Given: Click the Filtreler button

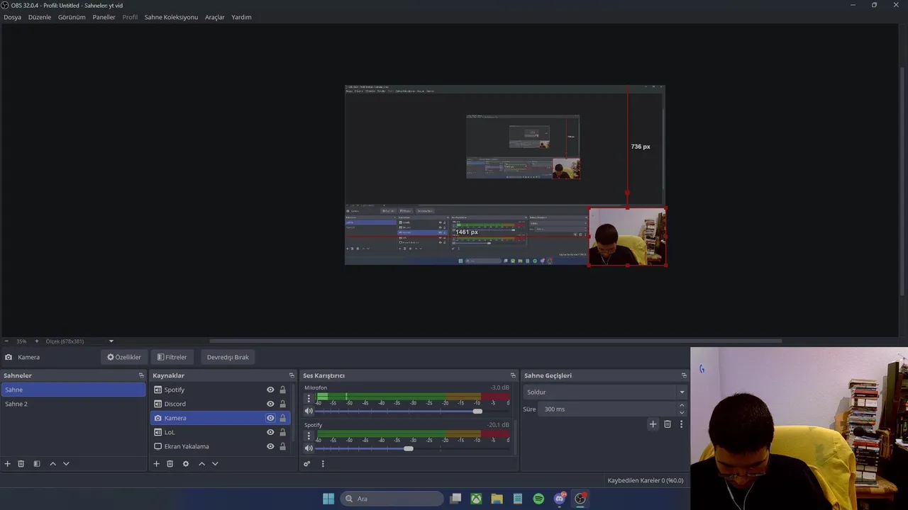Looking at the screenshot, I should 172,357.
